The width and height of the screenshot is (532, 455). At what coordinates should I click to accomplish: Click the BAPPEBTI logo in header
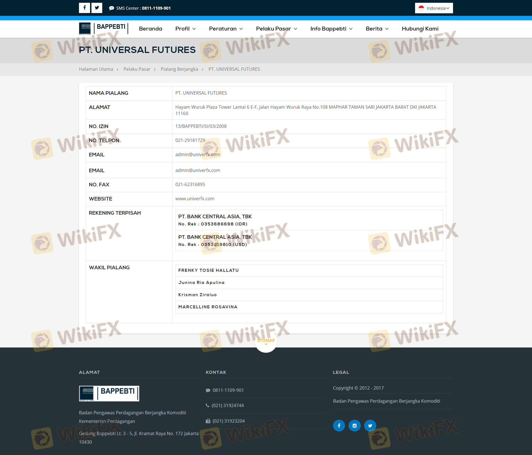point(103,29)
